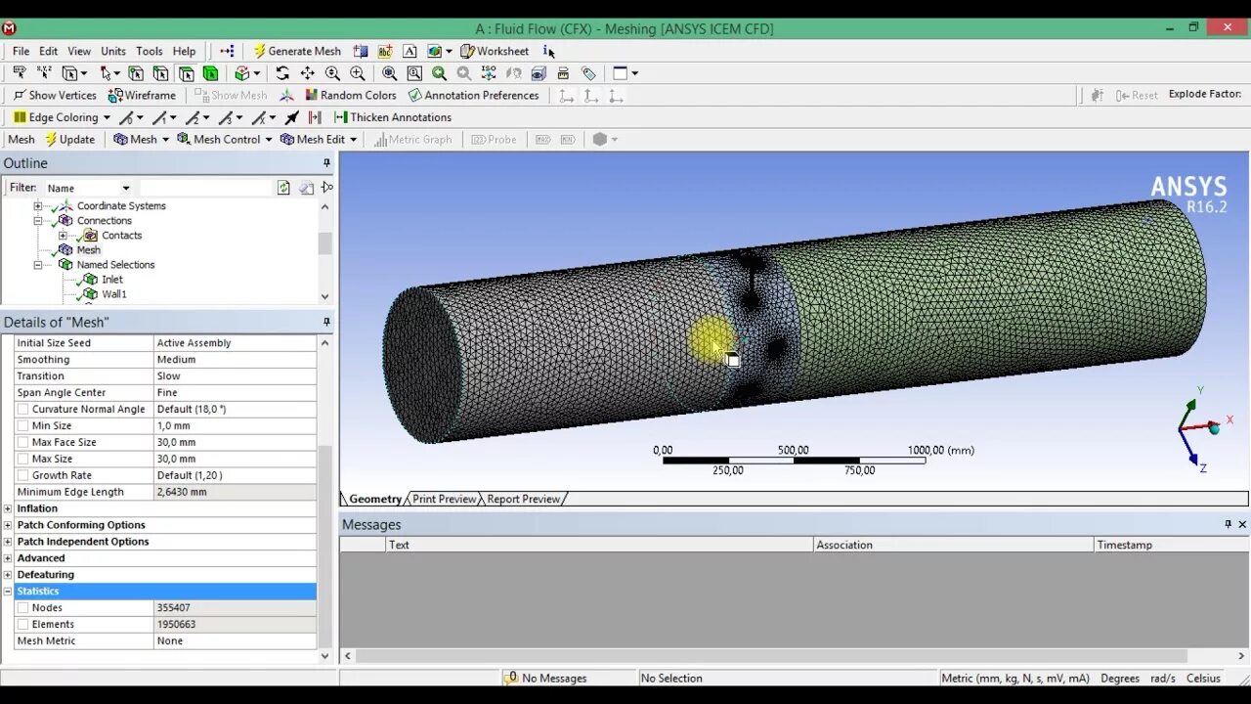Select the Edge selection filter icon
1251x704 pixels.
[x=160, y=73]
